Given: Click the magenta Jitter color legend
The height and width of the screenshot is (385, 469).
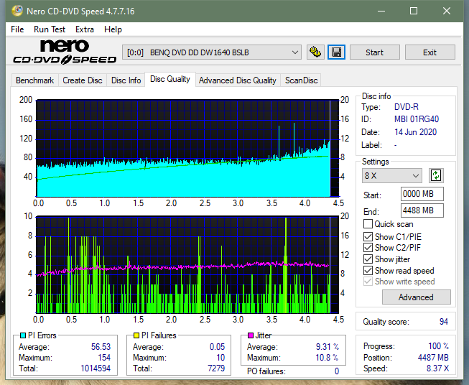Looking at the screenshot, I should (251, 335).
